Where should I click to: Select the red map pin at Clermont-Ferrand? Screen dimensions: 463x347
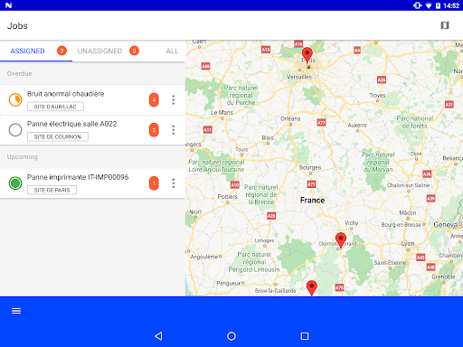[x=341, y=239]
